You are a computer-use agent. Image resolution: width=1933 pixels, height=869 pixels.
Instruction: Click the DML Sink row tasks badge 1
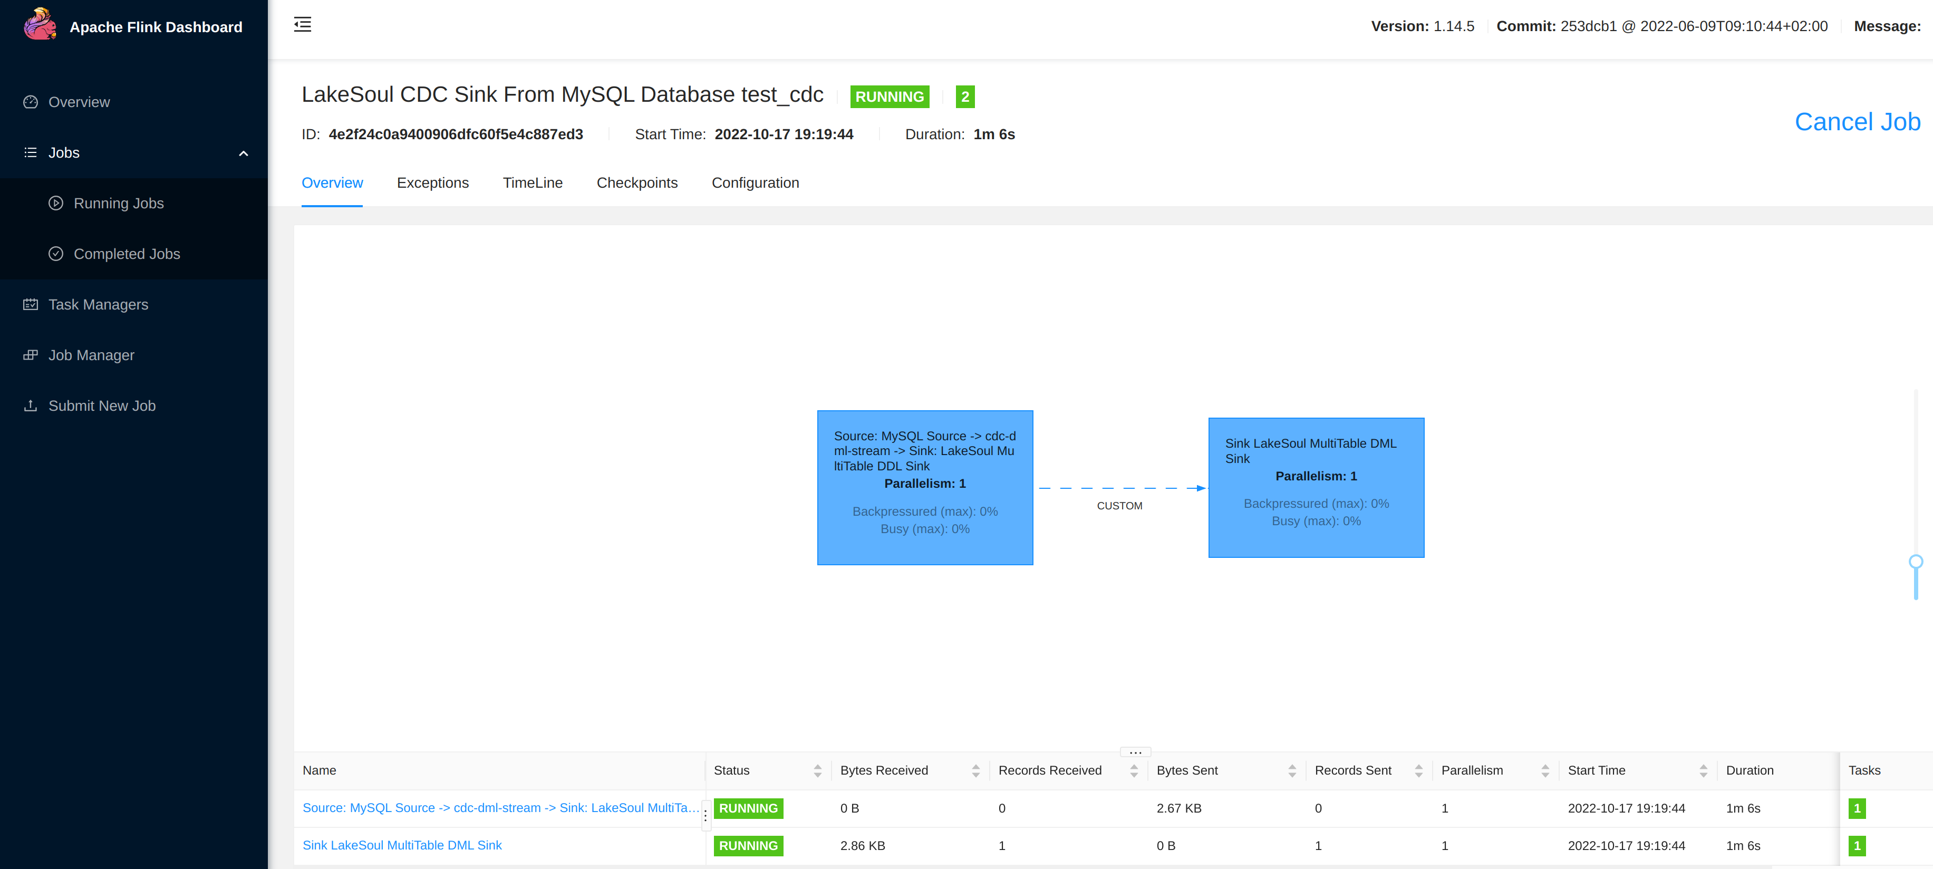(x=1857, y=846)
